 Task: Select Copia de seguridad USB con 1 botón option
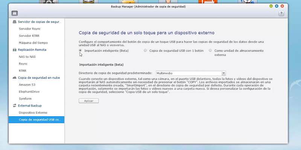coord(145,50)
